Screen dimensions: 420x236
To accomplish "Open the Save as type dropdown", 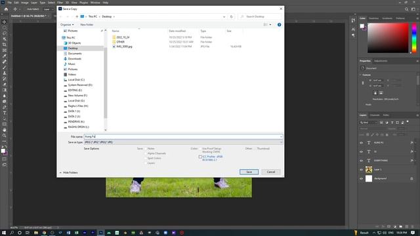I will [x=183, y=142].
